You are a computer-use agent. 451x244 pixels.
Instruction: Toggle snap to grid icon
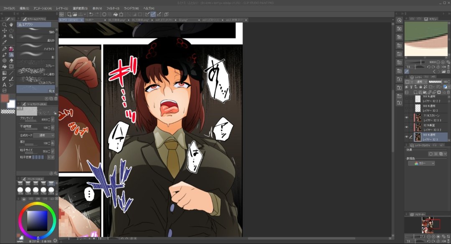pos(159,14)
